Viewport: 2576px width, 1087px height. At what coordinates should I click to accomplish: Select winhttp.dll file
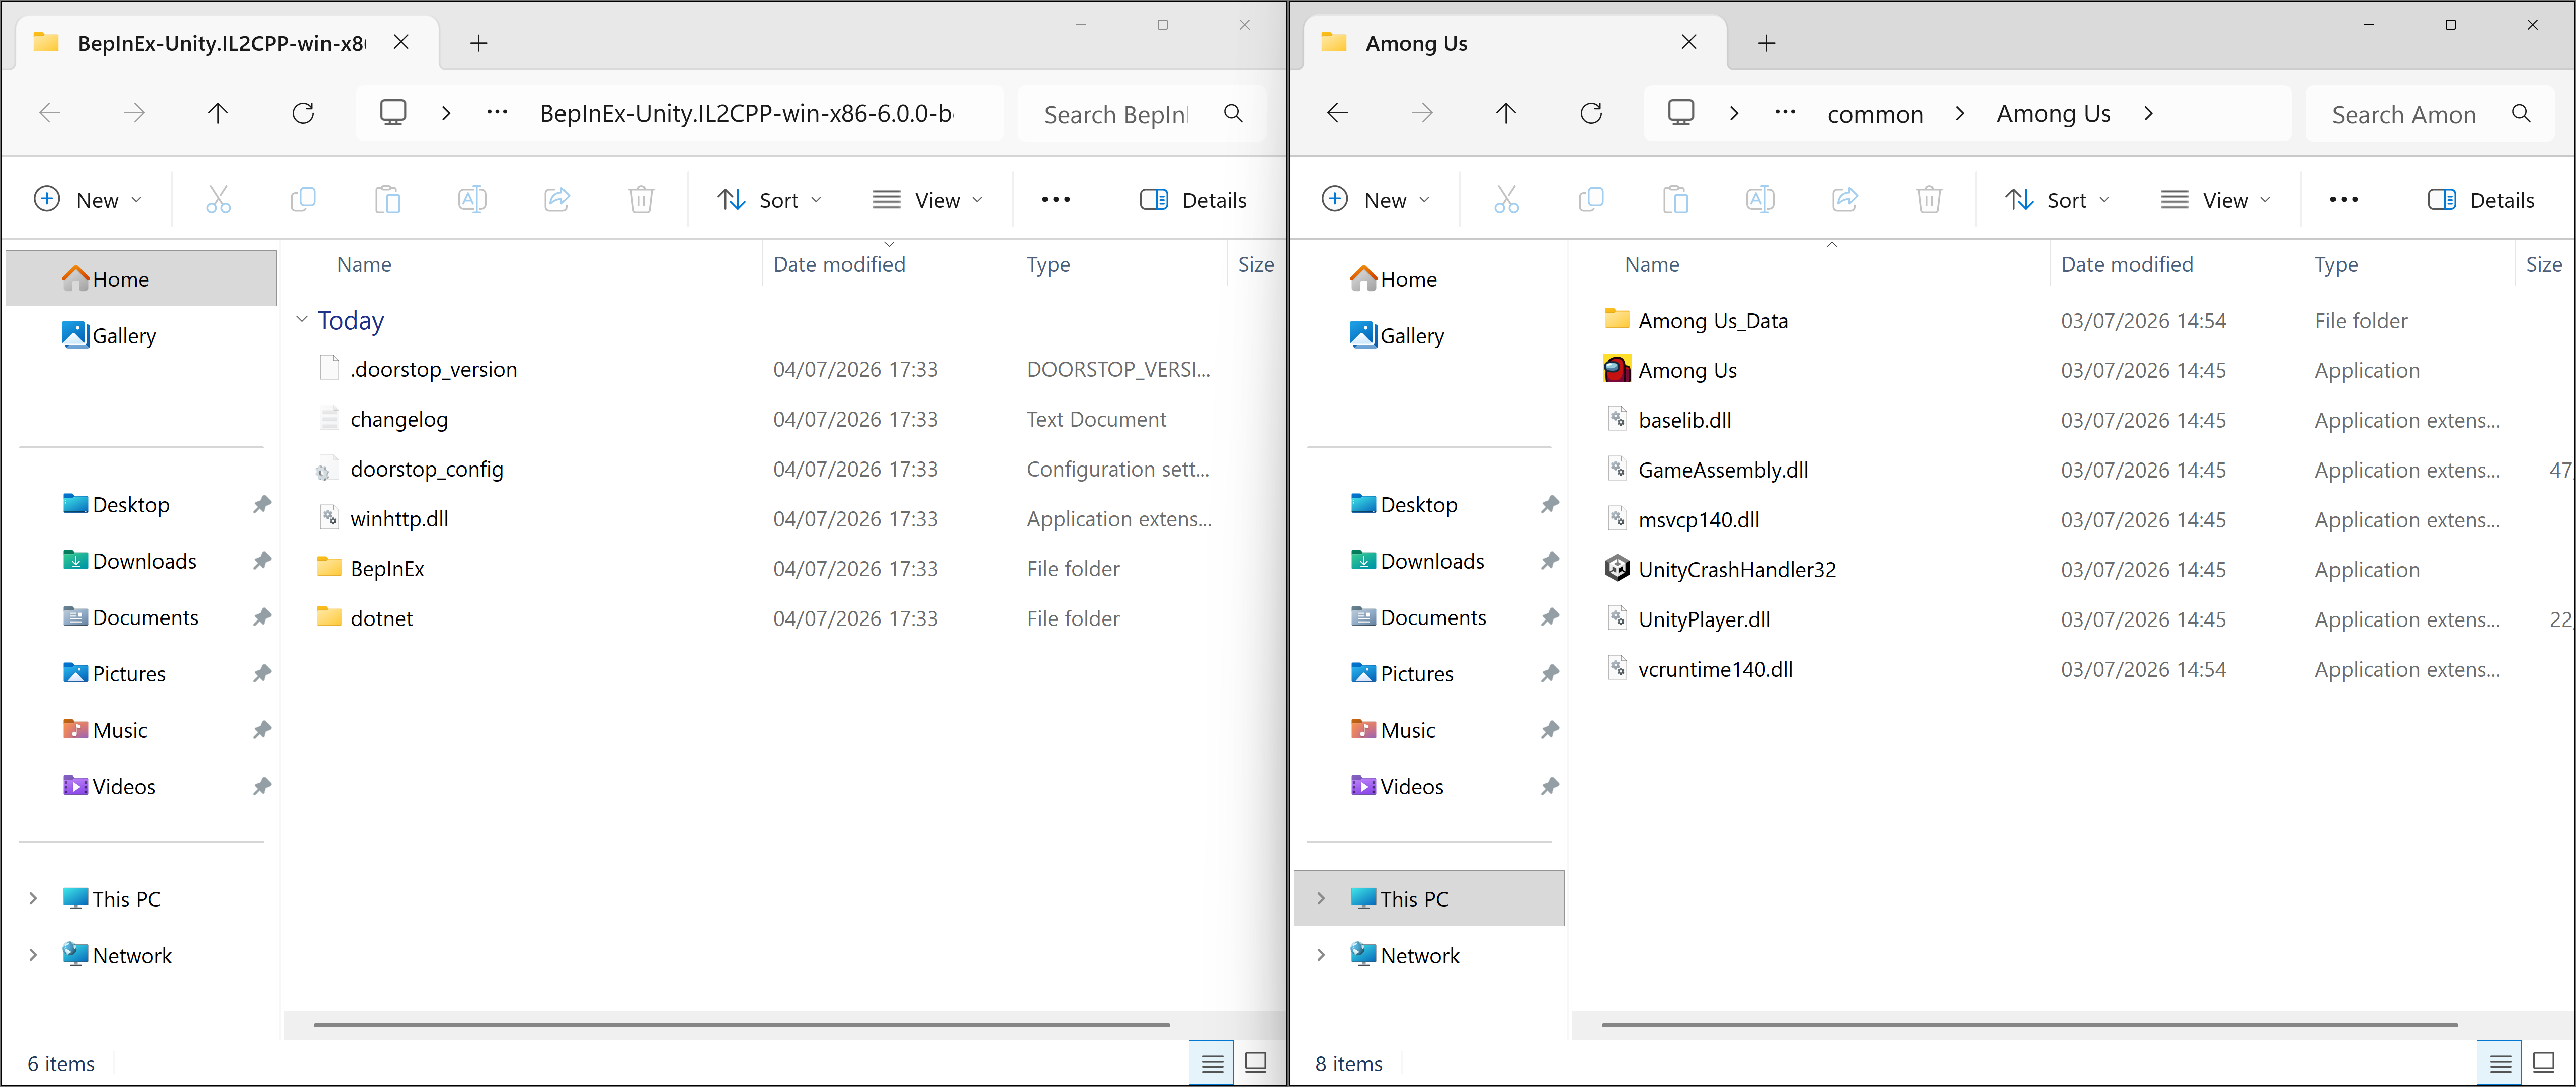click(399, 518)
